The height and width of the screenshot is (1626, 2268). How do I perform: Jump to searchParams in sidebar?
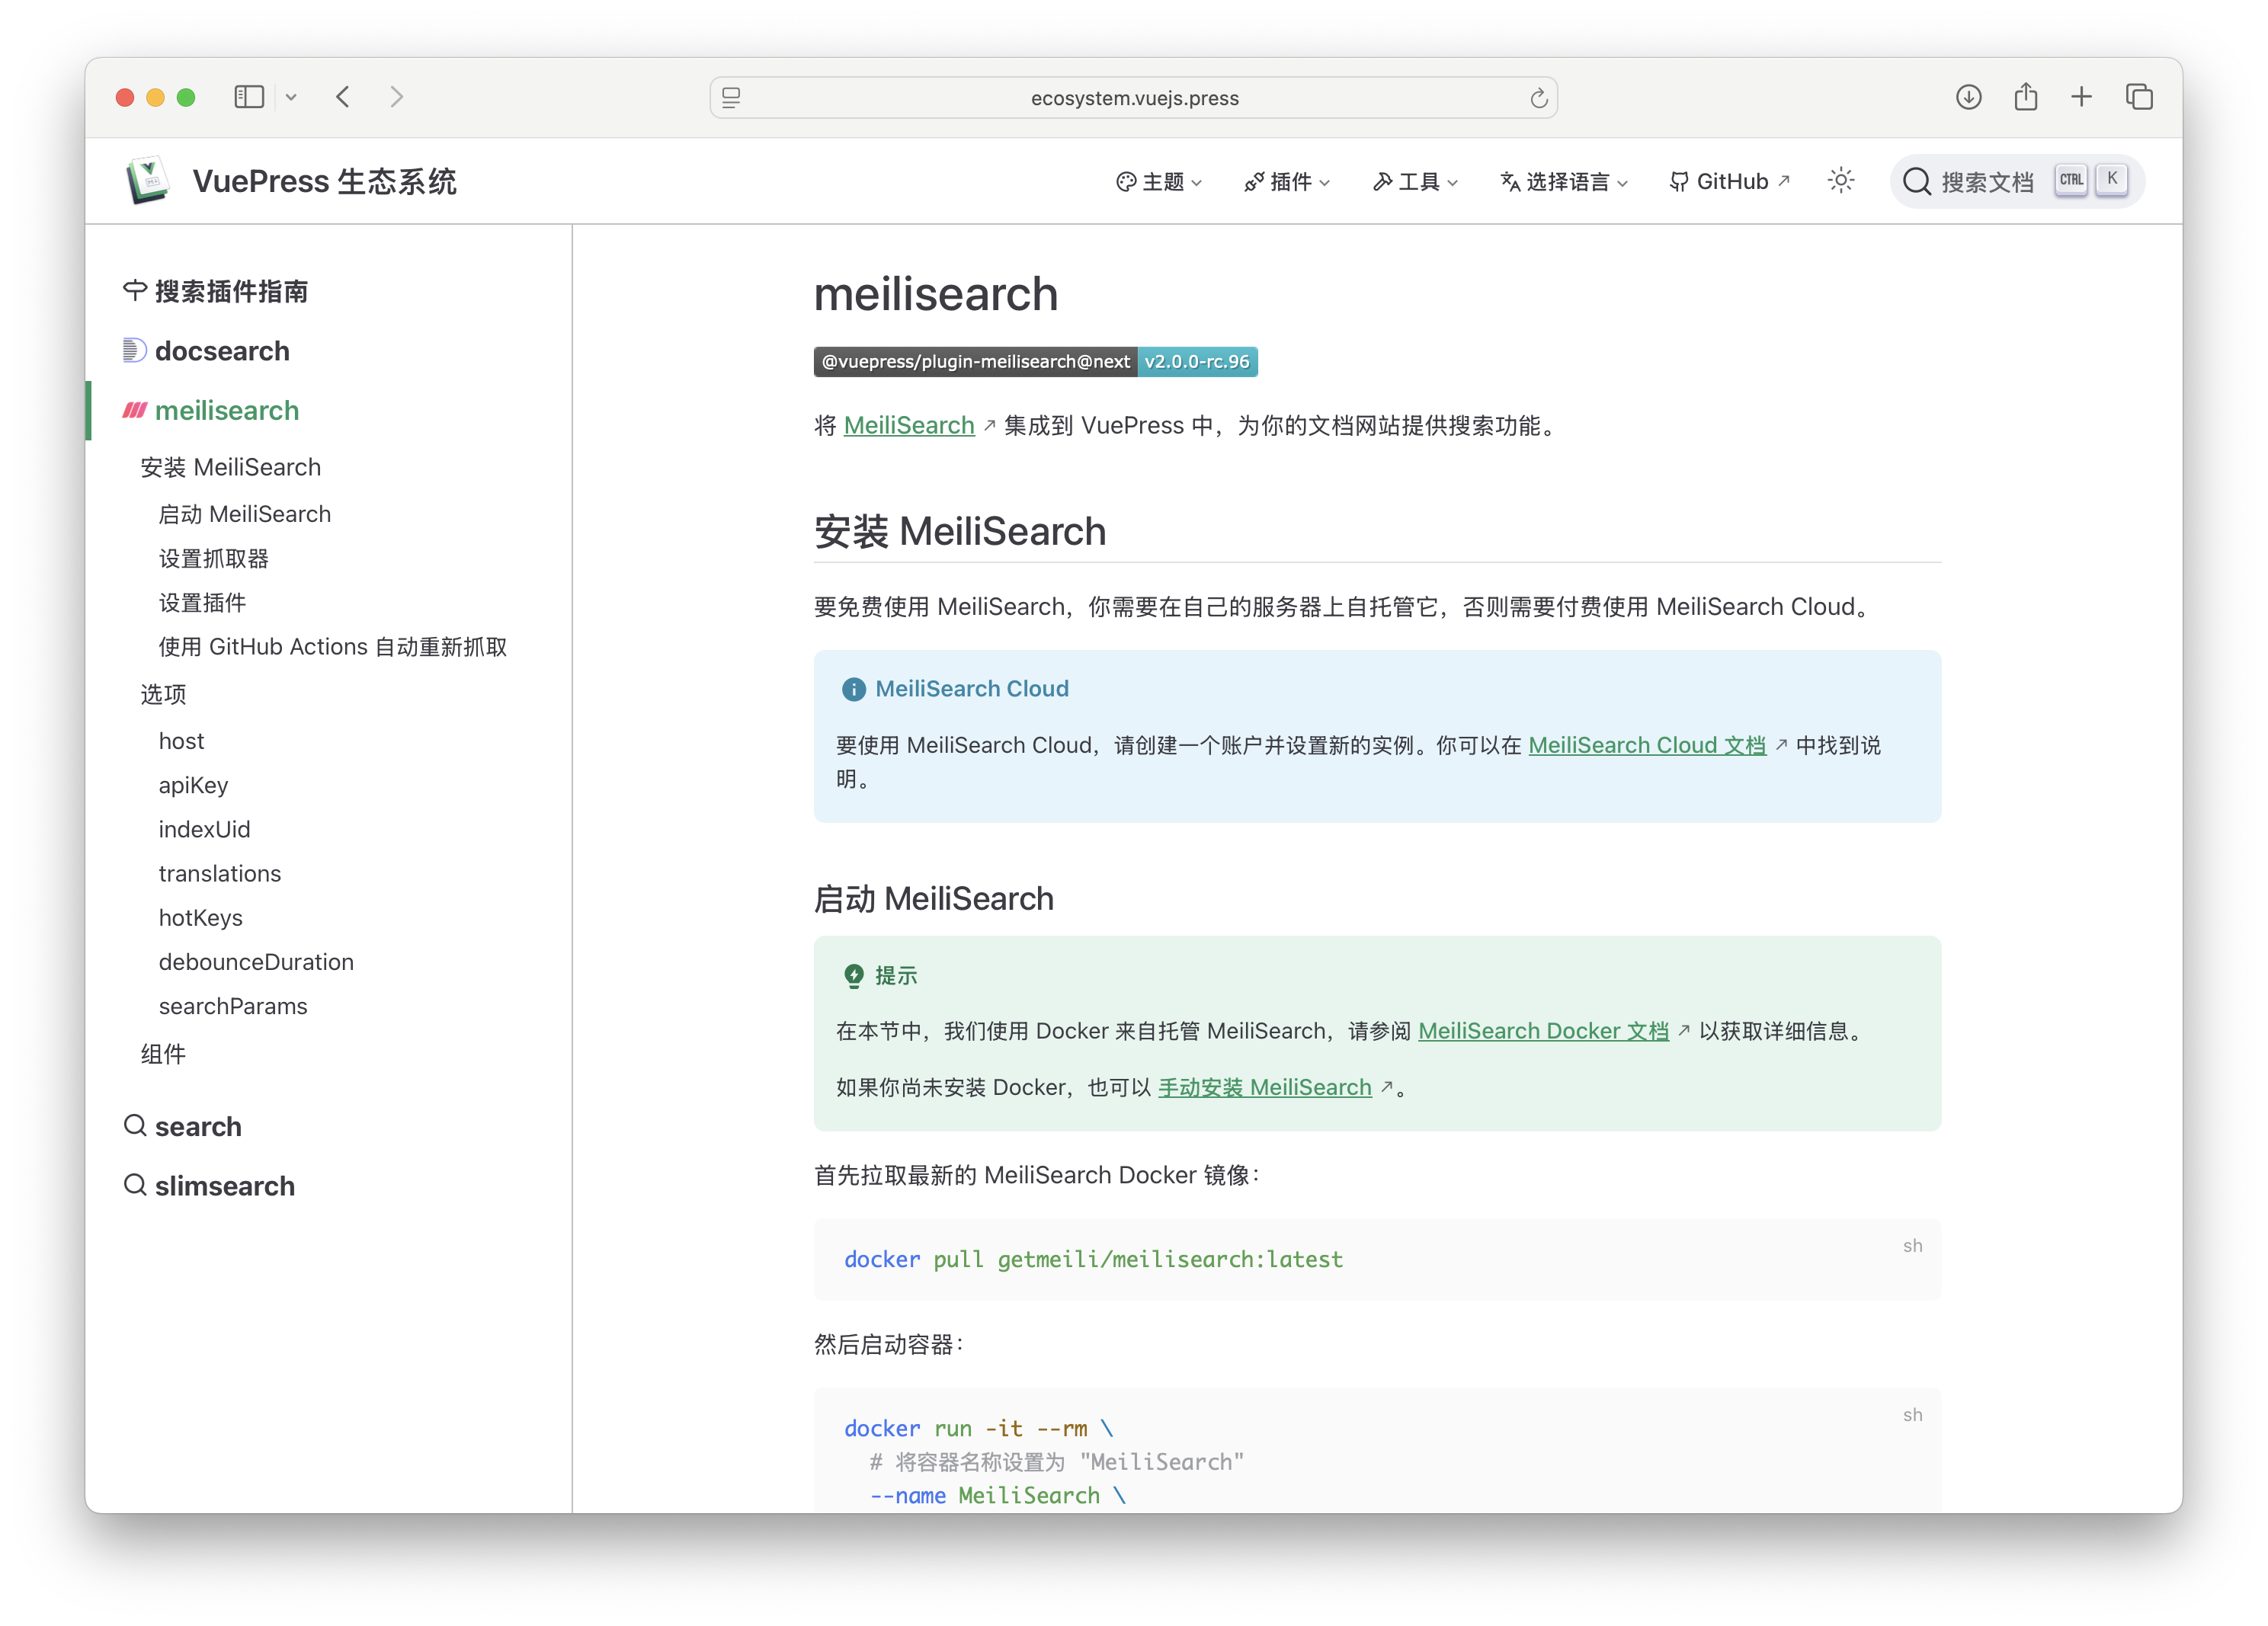[233, 1006]
